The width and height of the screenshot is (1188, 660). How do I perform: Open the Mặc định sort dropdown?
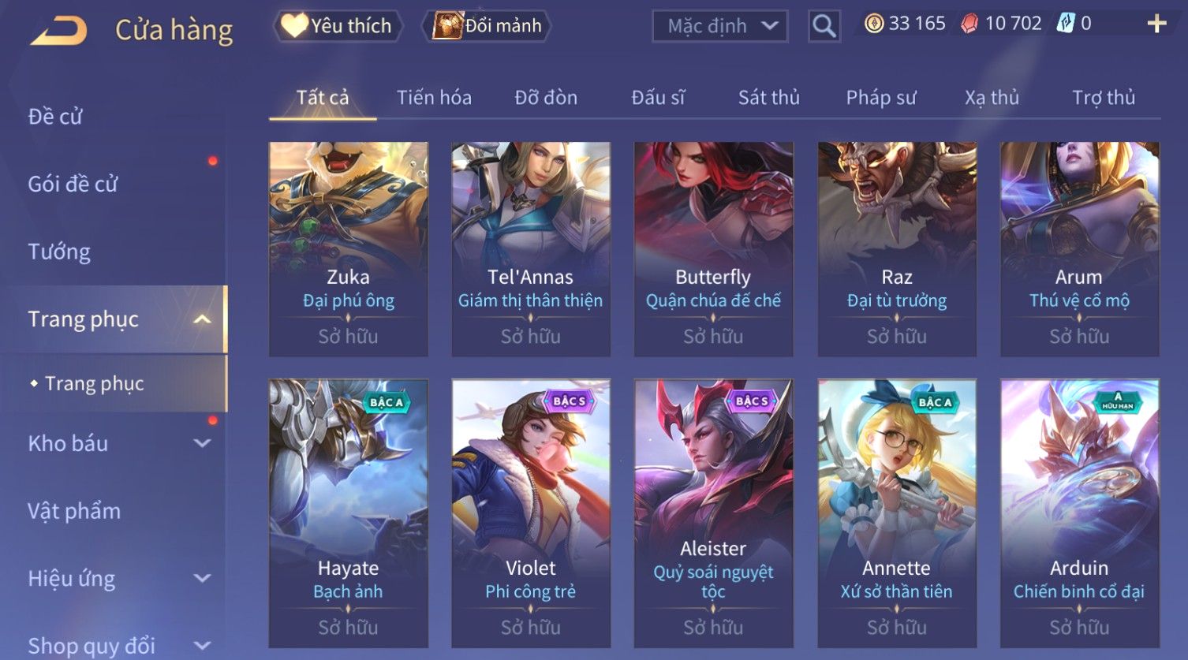click(720, 26)
